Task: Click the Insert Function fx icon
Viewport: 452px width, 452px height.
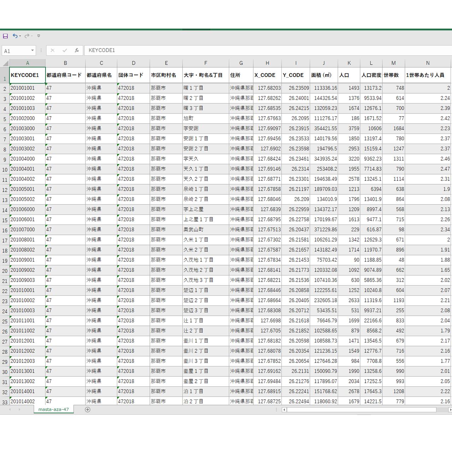Action: tap(77, 50)
